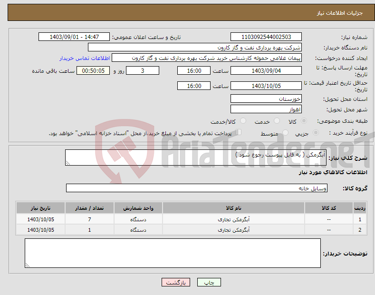Click the response deadline hour field 16:00
Viewport: 375px width, 295px height.
point(194,70)
